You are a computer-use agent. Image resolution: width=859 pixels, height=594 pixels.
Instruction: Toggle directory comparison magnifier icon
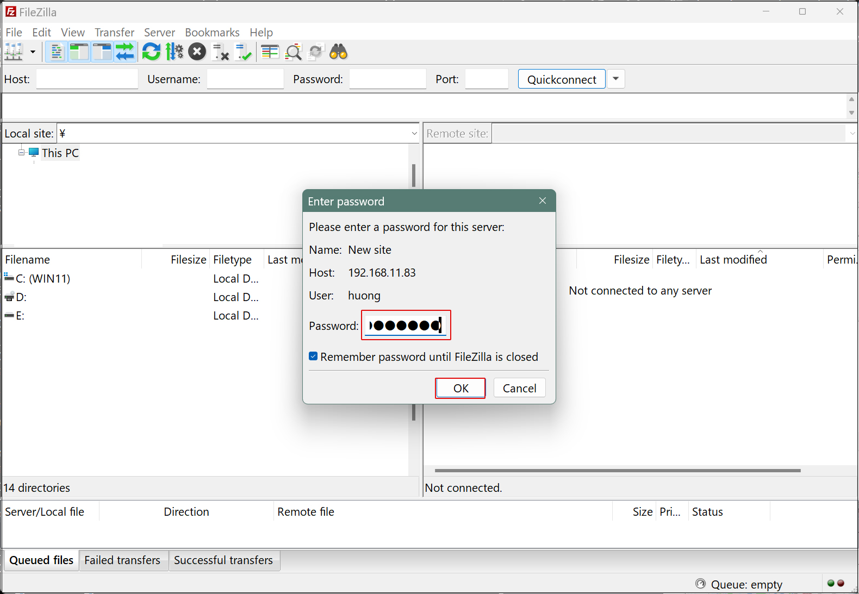click(x=293, y=52)
